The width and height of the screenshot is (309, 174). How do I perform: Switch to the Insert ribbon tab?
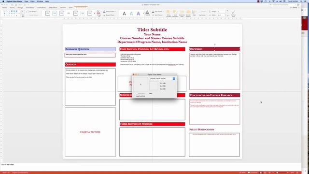(x=12, y=8)
